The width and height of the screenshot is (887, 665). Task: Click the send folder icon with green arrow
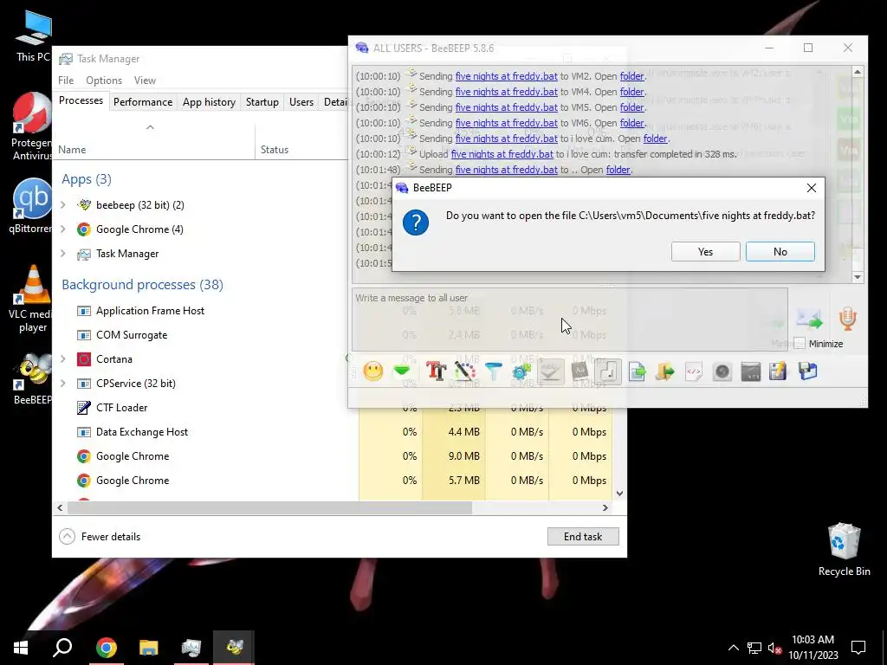click(x=665, y=371)
